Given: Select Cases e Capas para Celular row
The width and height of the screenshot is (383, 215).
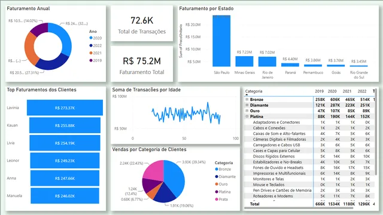Looking at the screenshot, I should point(309,150).
